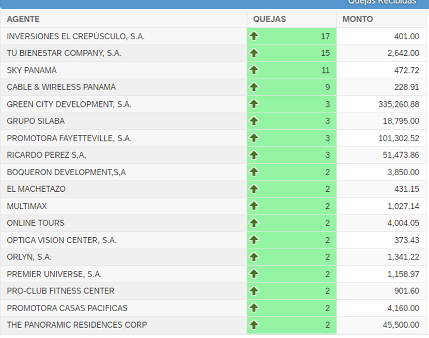Click the amount 373.43
The image size is (429, 338).
click(407, 240)
